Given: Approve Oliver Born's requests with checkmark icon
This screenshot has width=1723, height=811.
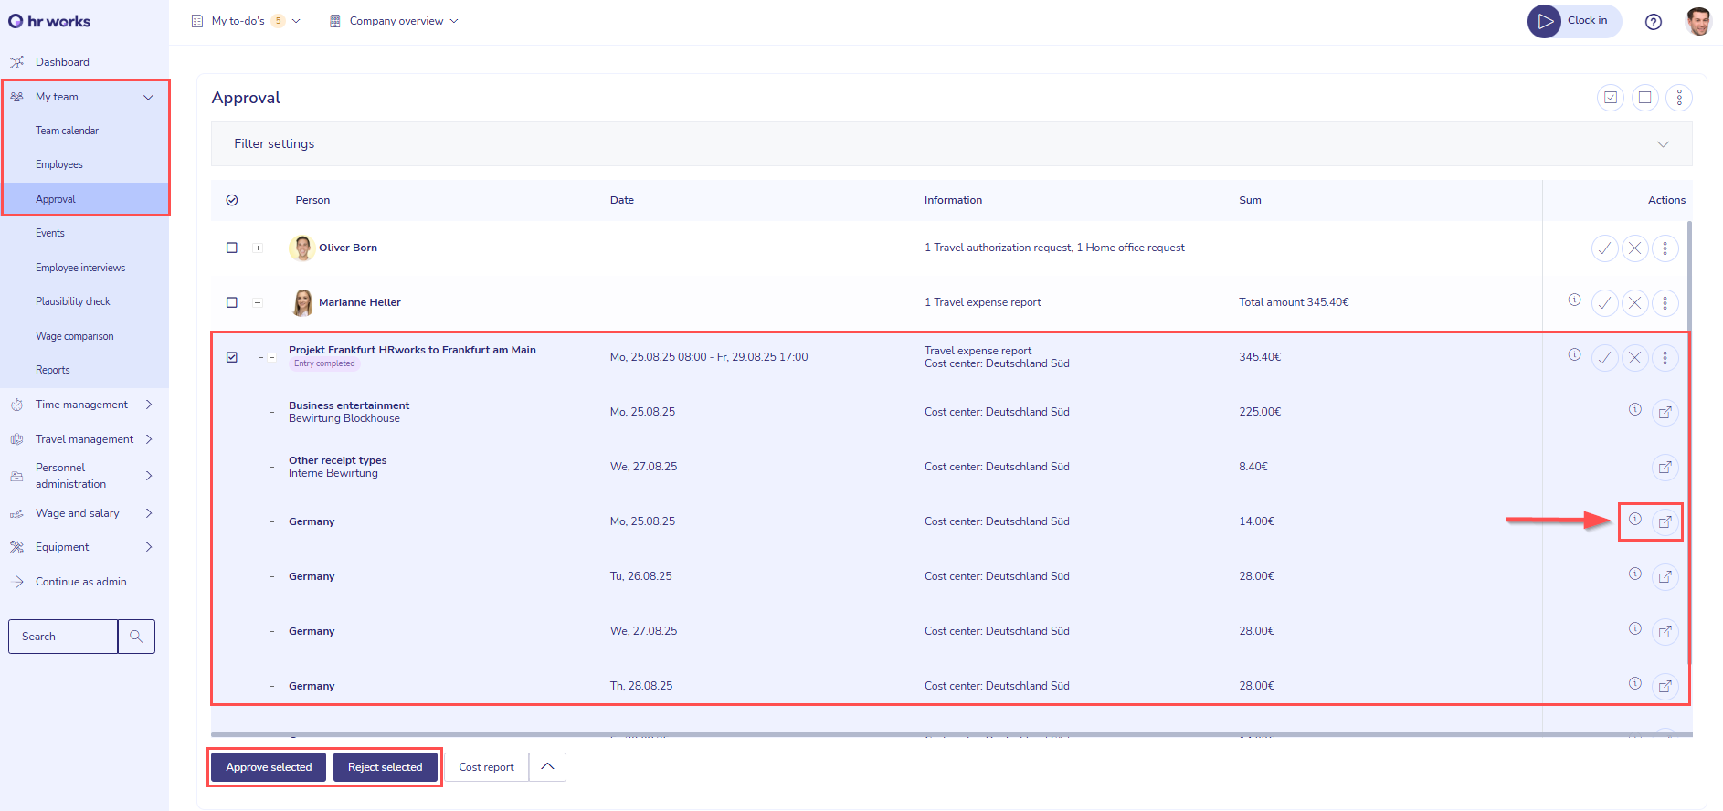Looking at the screenshot, I should pos(1604,248).
